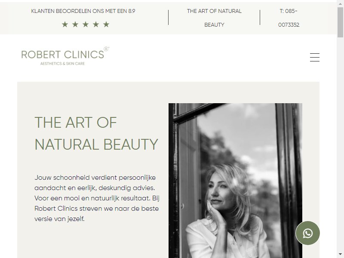Click 'The Art of Natural Beauty' top bar text

[x=214, y=18]
